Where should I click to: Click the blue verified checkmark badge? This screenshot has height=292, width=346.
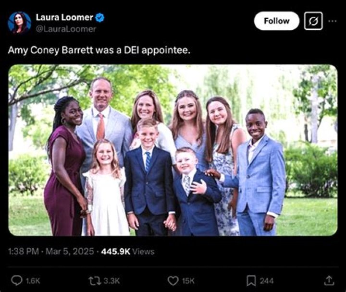[x=100, y=18]
